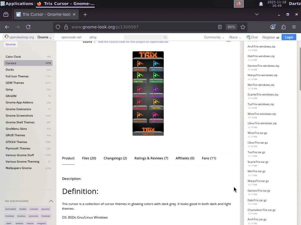The height and width of the screenshot is (225, 301).
Task: Open the Firefox account icon
Action: tap(273, 27)
